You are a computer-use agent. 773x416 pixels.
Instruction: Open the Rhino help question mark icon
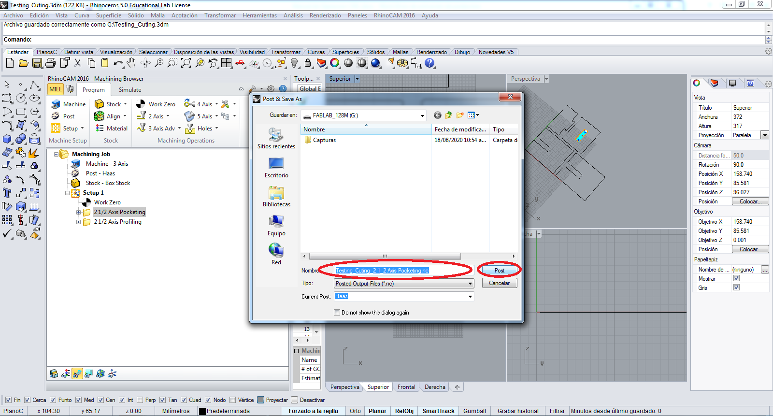[x=429, y=63]
